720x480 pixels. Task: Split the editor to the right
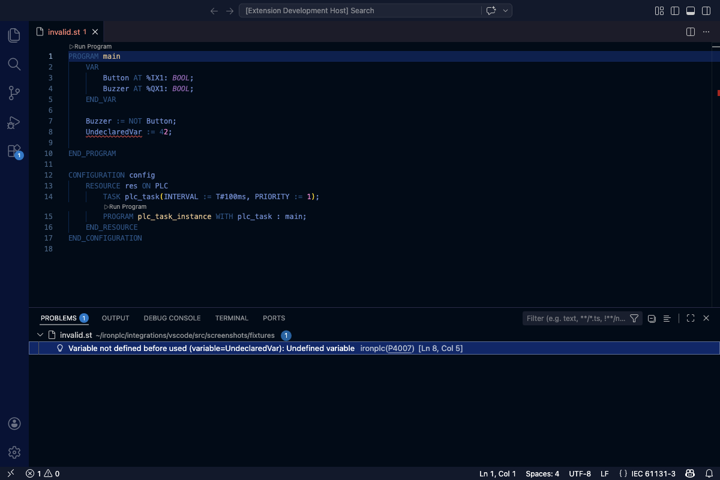(x=691, y=32)
